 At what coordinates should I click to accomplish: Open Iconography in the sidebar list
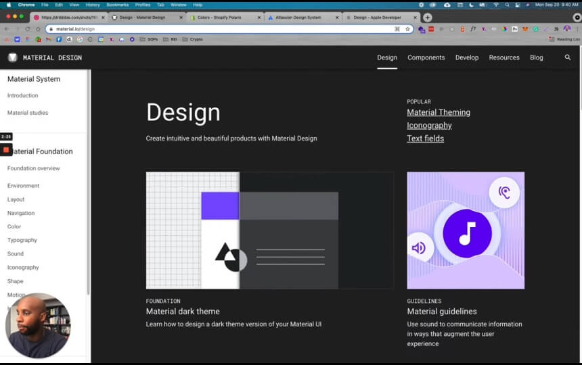pyautogui.click(x=23, y=267)
